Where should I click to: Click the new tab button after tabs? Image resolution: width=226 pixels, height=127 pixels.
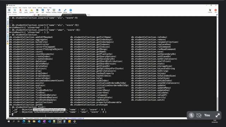89,15
